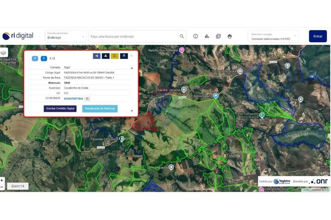Click Visualização de Matrícula button
331x220 pixels.
tap(100, 109)
